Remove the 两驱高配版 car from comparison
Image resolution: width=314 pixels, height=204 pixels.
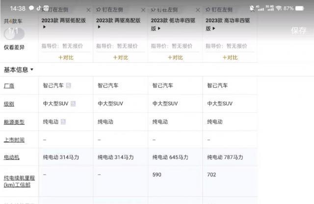point(143,10)
